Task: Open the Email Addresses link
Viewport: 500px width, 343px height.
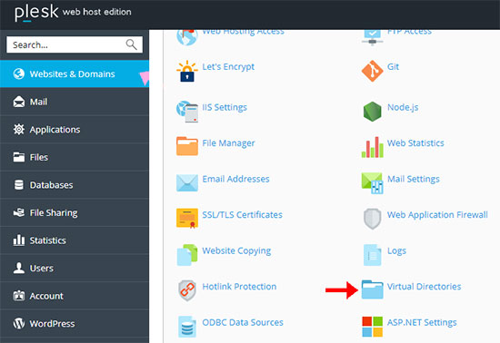Action: 235,179
